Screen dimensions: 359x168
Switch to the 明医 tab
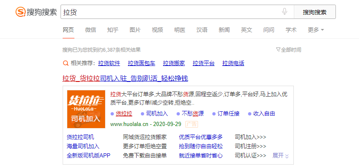[180, 30]
